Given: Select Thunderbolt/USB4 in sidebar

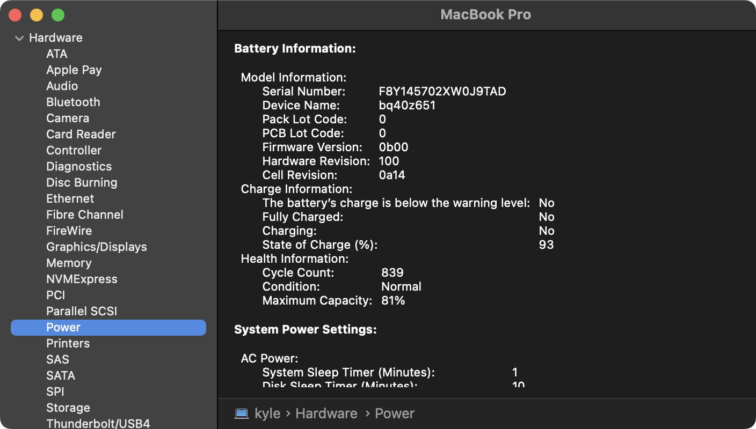Looking at the screenshot, I should pyautogui.click(x=98, y=423).
